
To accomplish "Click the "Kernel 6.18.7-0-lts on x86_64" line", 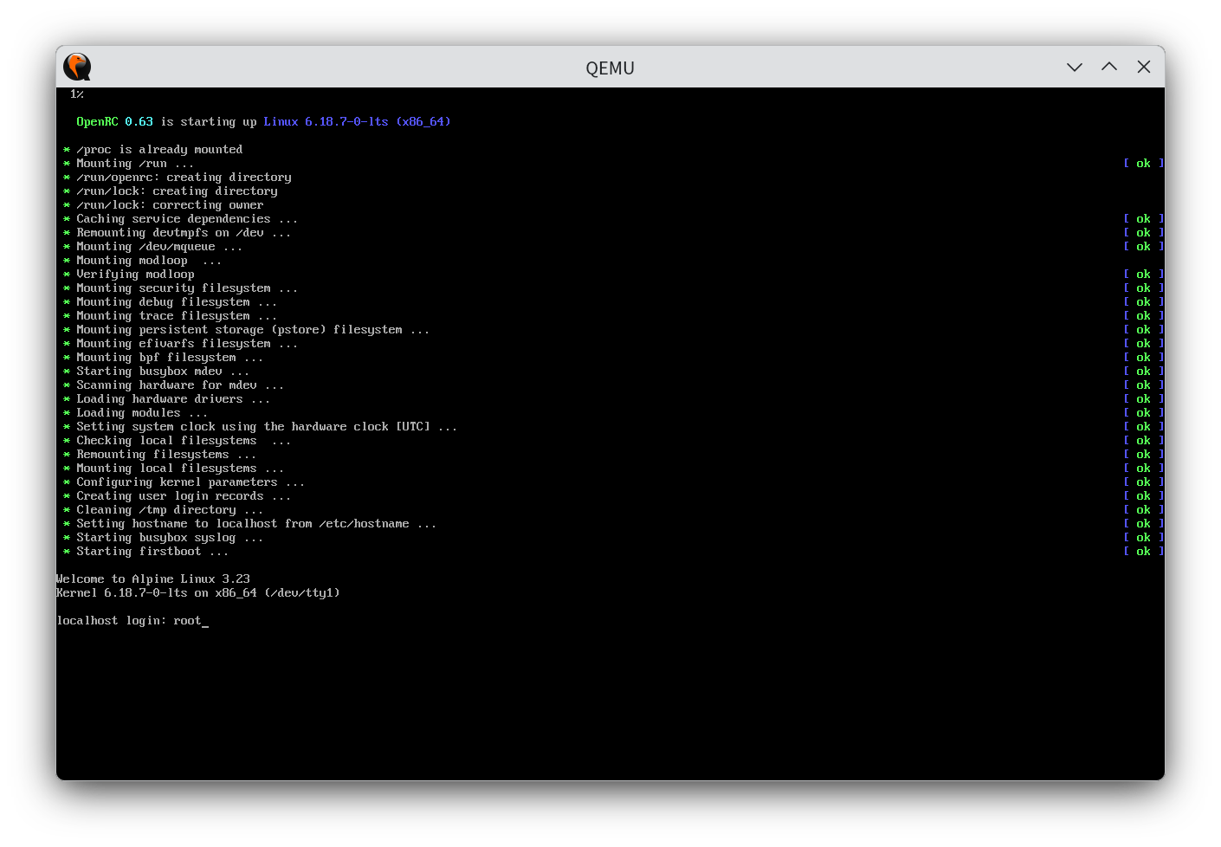I will pos(198,593).
